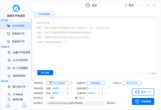Click the 文字翻译 sidebar icon
Screen dimensions: 161x110
[x=9, y=94]
